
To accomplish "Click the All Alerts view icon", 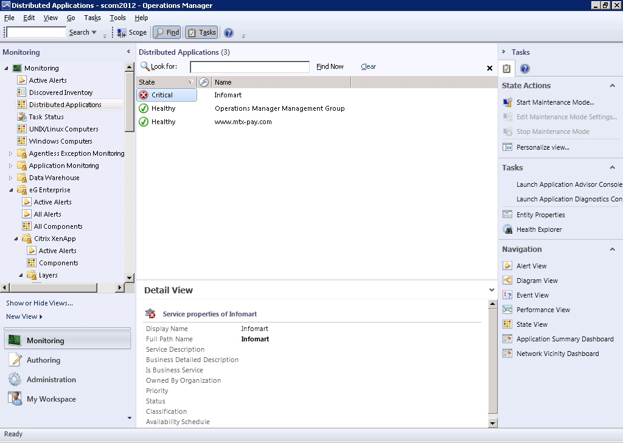I will coord(27,214).
